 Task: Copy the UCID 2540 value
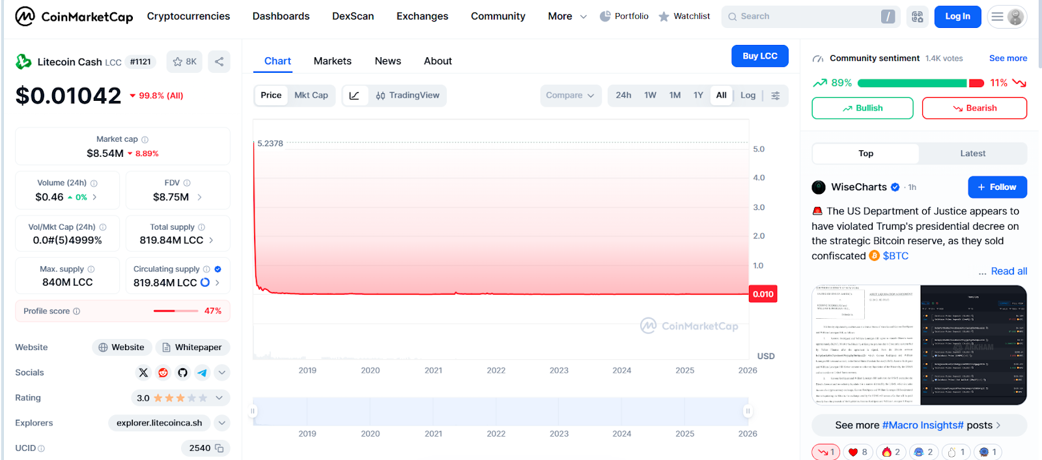219,448
